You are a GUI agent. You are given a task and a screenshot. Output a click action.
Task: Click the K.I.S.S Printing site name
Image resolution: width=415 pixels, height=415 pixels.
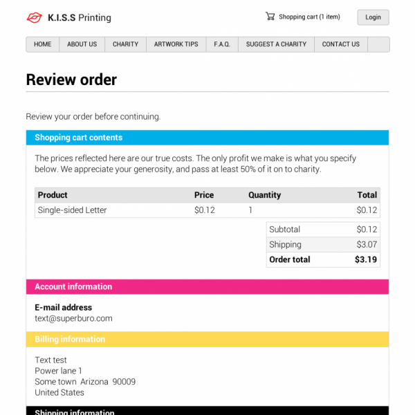pos(80,18)
